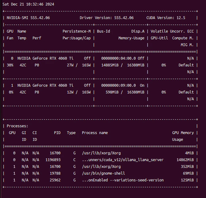Click the 27W power usage value
The image size is (206, 198).
(x=70, y=65)
